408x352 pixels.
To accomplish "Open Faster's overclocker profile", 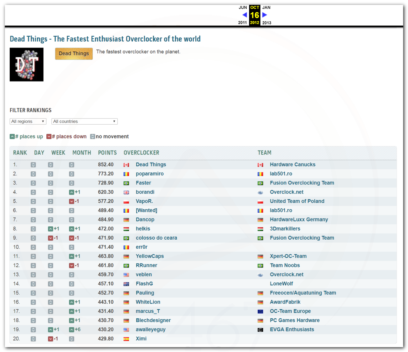I will [143, 183].
